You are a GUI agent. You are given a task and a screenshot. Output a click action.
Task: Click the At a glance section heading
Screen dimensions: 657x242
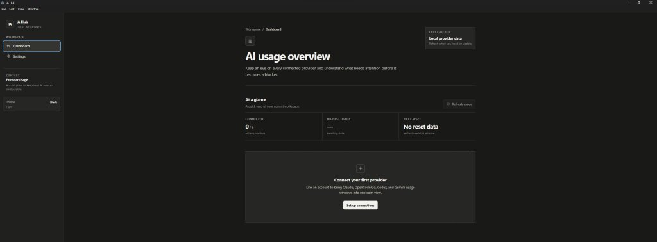pyautogui.click(x=255, y=99)
